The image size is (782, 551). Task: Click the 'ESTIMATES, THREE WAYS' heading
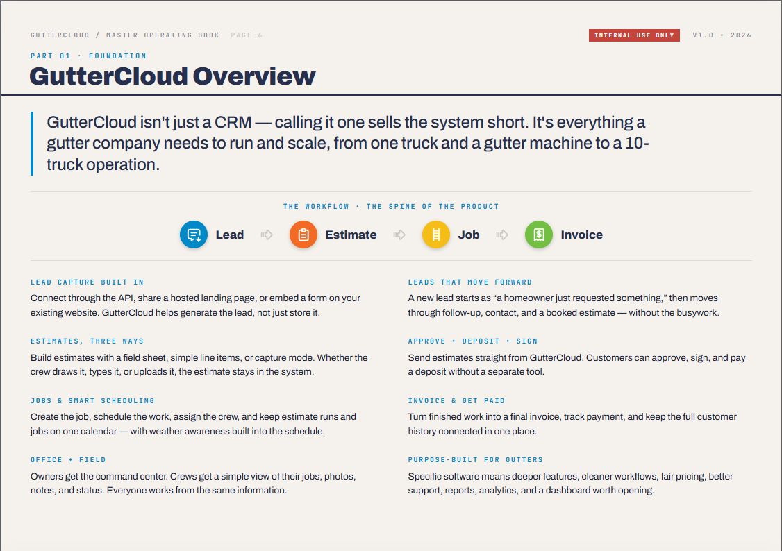[88, 341]
